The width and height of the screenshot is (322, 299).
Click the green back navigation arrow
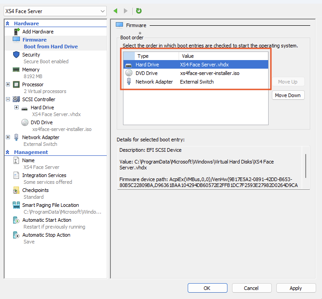point(116,11)
